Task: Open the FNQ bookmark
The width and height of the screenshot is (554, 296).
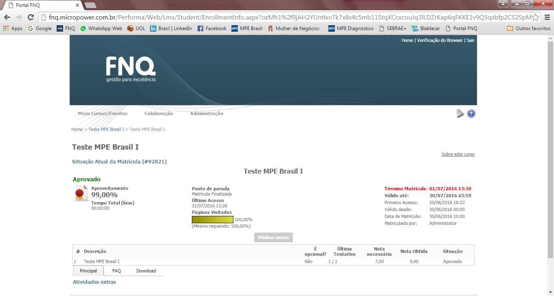Action: [66, 28]
